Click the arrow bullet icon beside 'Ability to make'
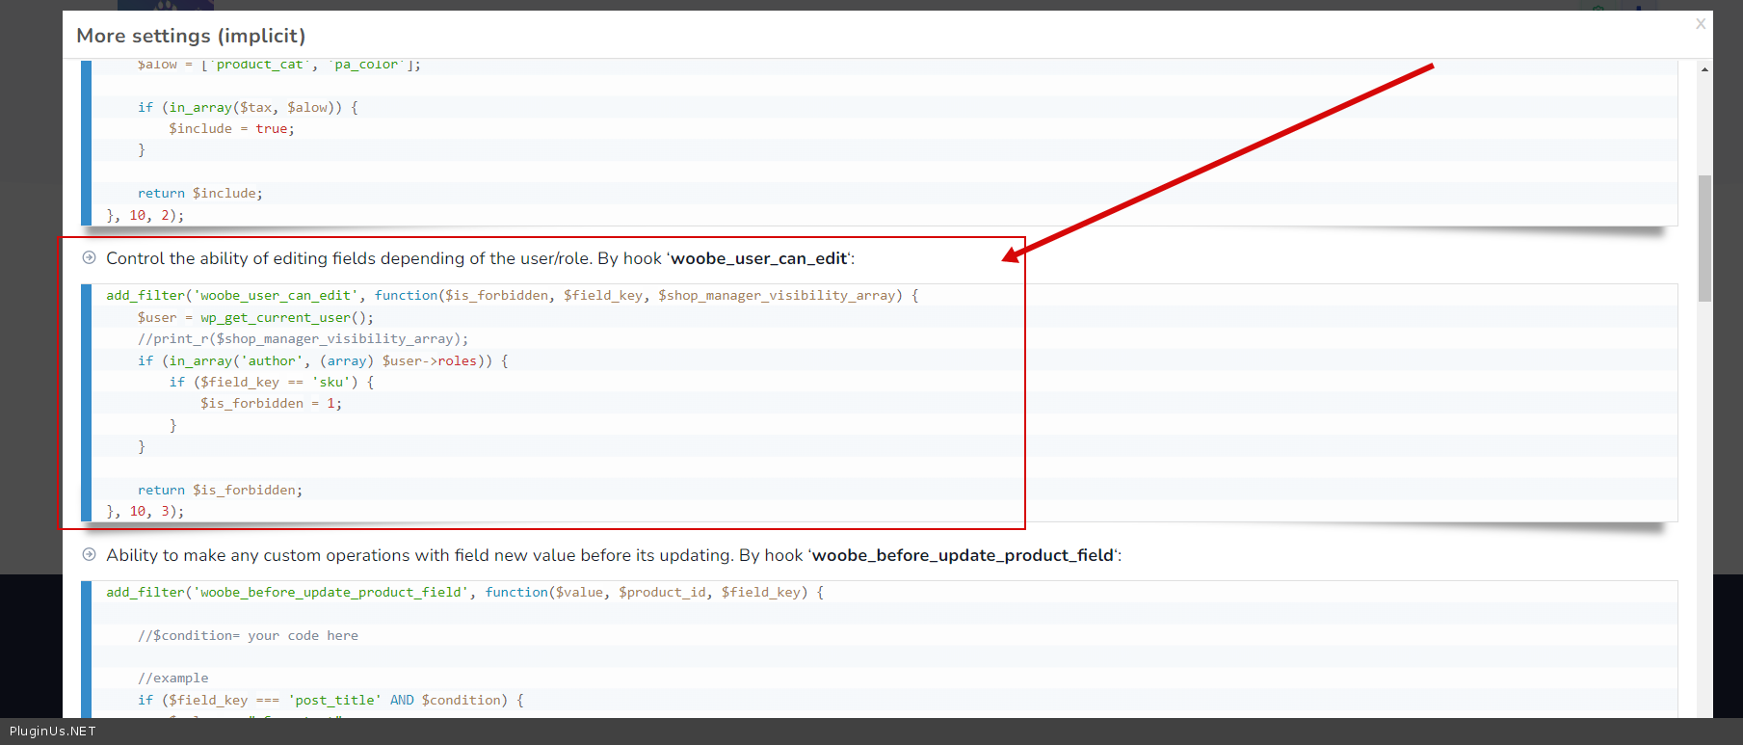 tap(90, 554)
